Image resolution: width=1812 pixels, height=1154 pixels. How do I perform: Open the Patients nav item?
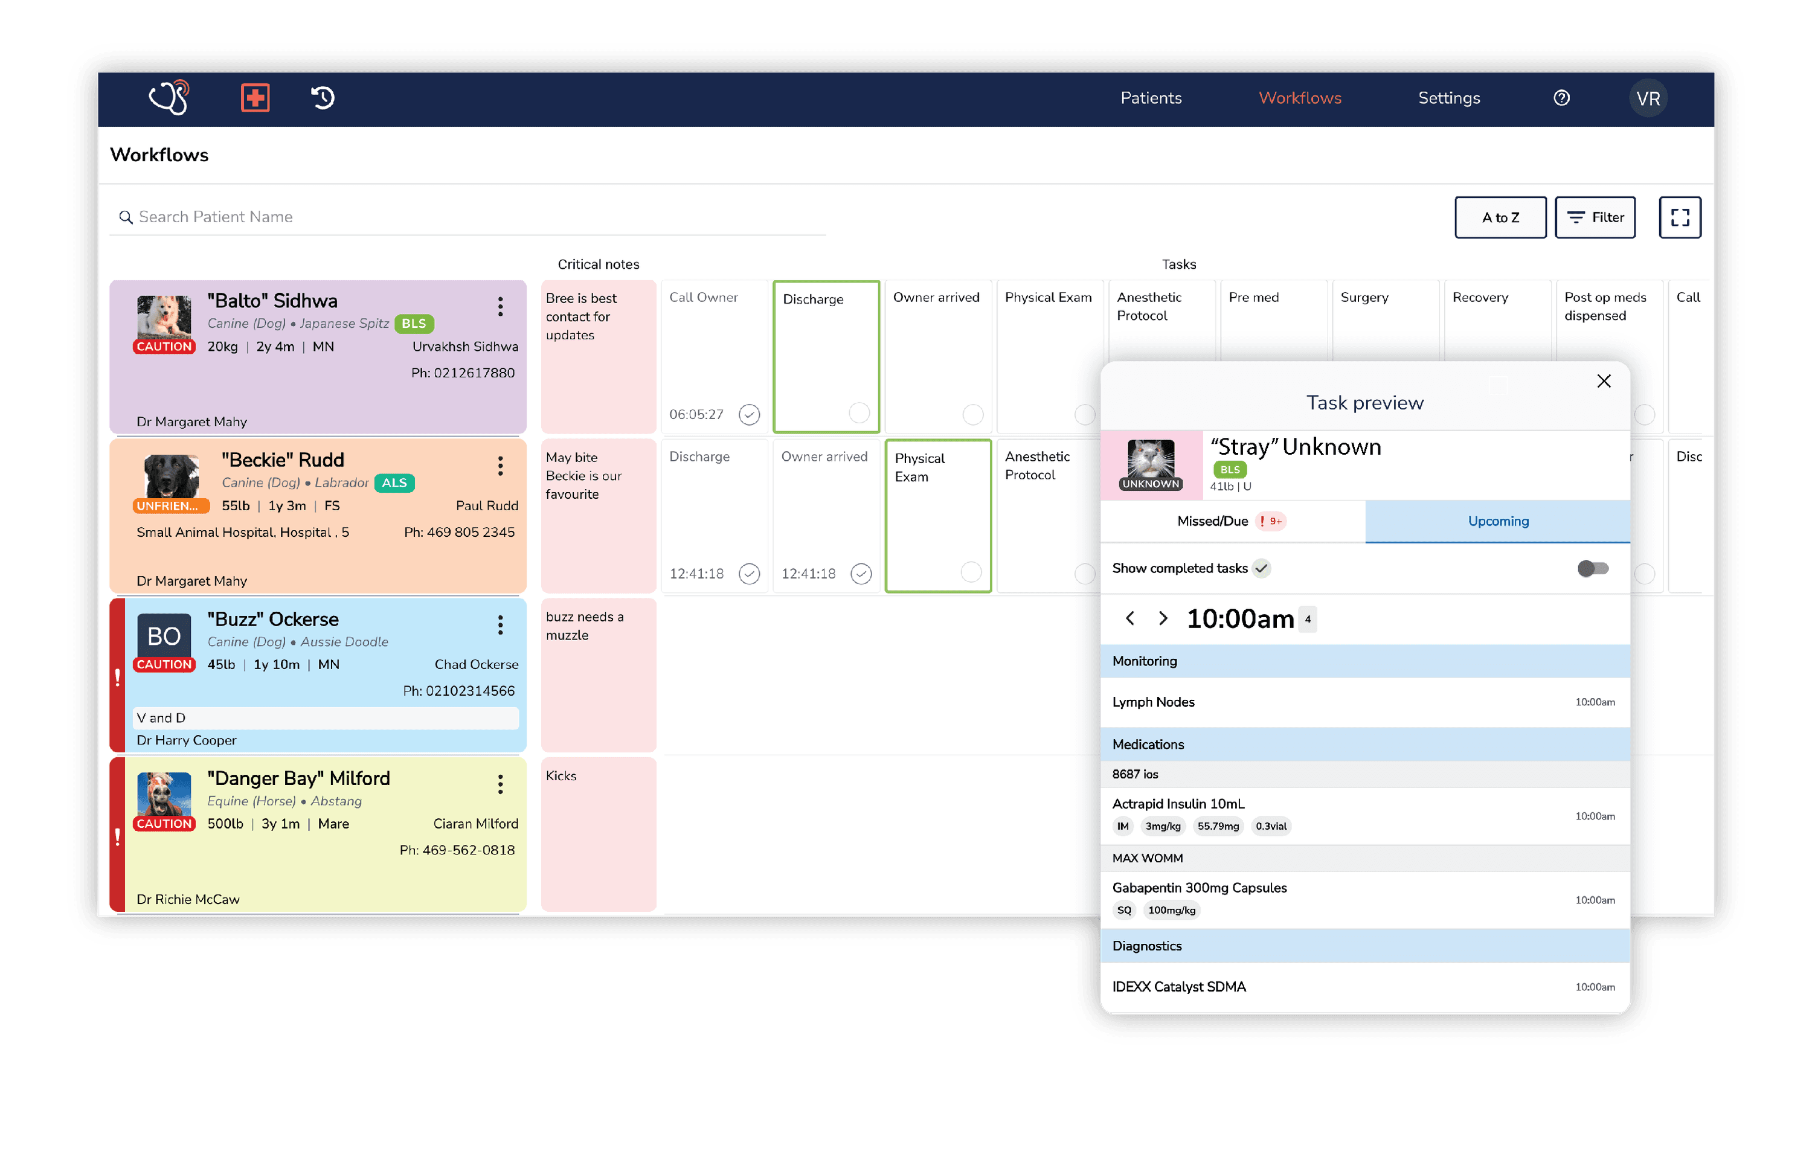(x=1151, y=98)
